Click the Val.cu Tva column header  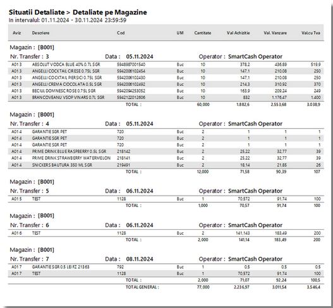pyautogui.click(x=311, y=33)
